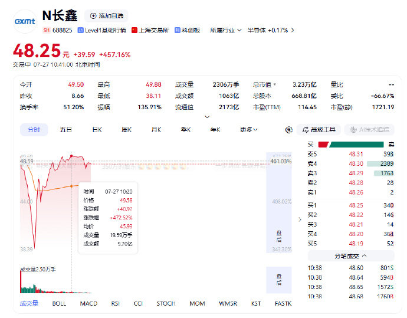Click the 总股本 value 668.81亿
This screenshot has width=407, height=318.
[304, 96]
